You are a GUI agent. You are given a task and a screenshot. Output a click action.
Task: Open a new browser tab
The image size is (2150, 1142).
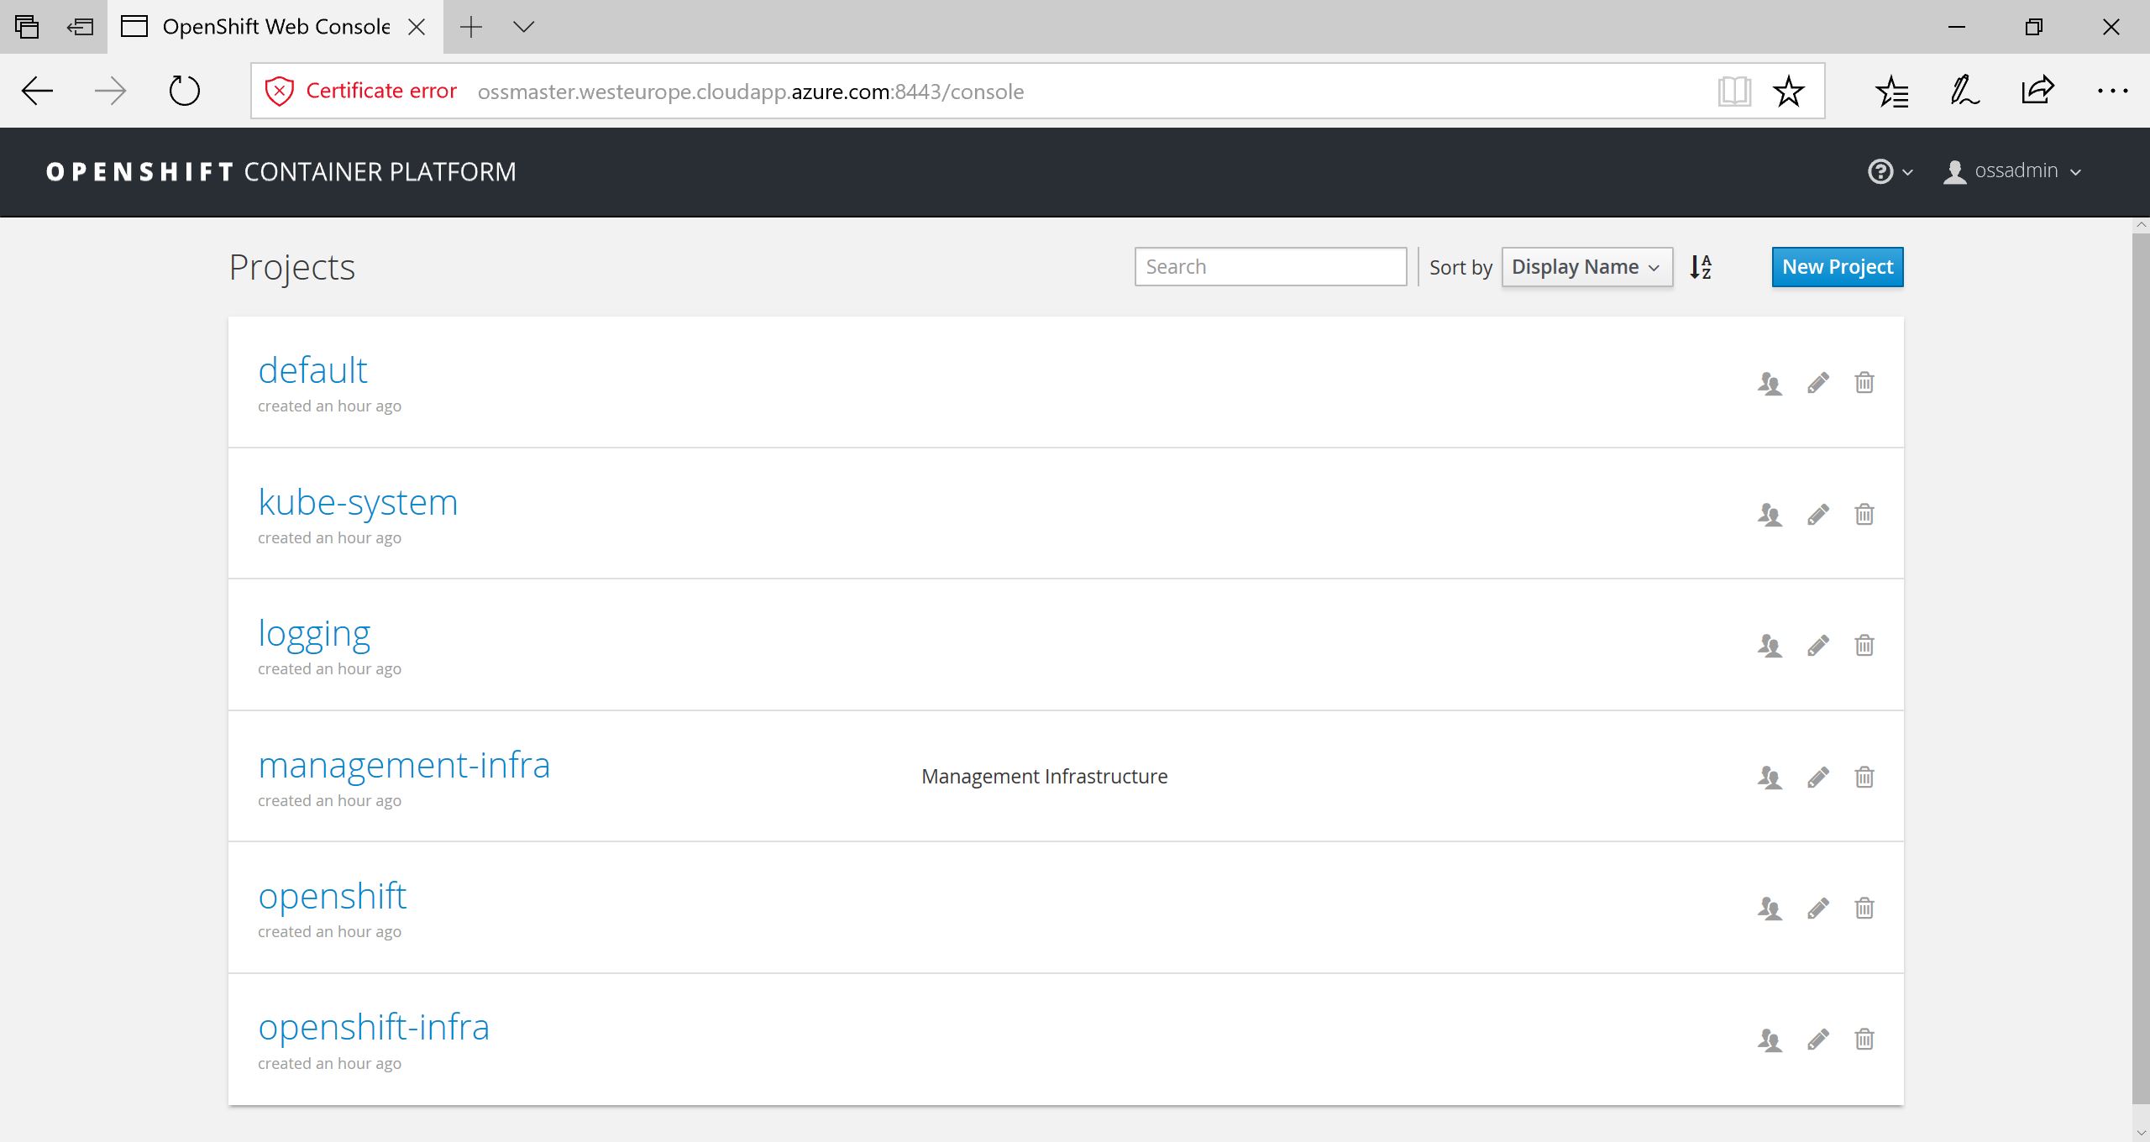pos(472,27)
